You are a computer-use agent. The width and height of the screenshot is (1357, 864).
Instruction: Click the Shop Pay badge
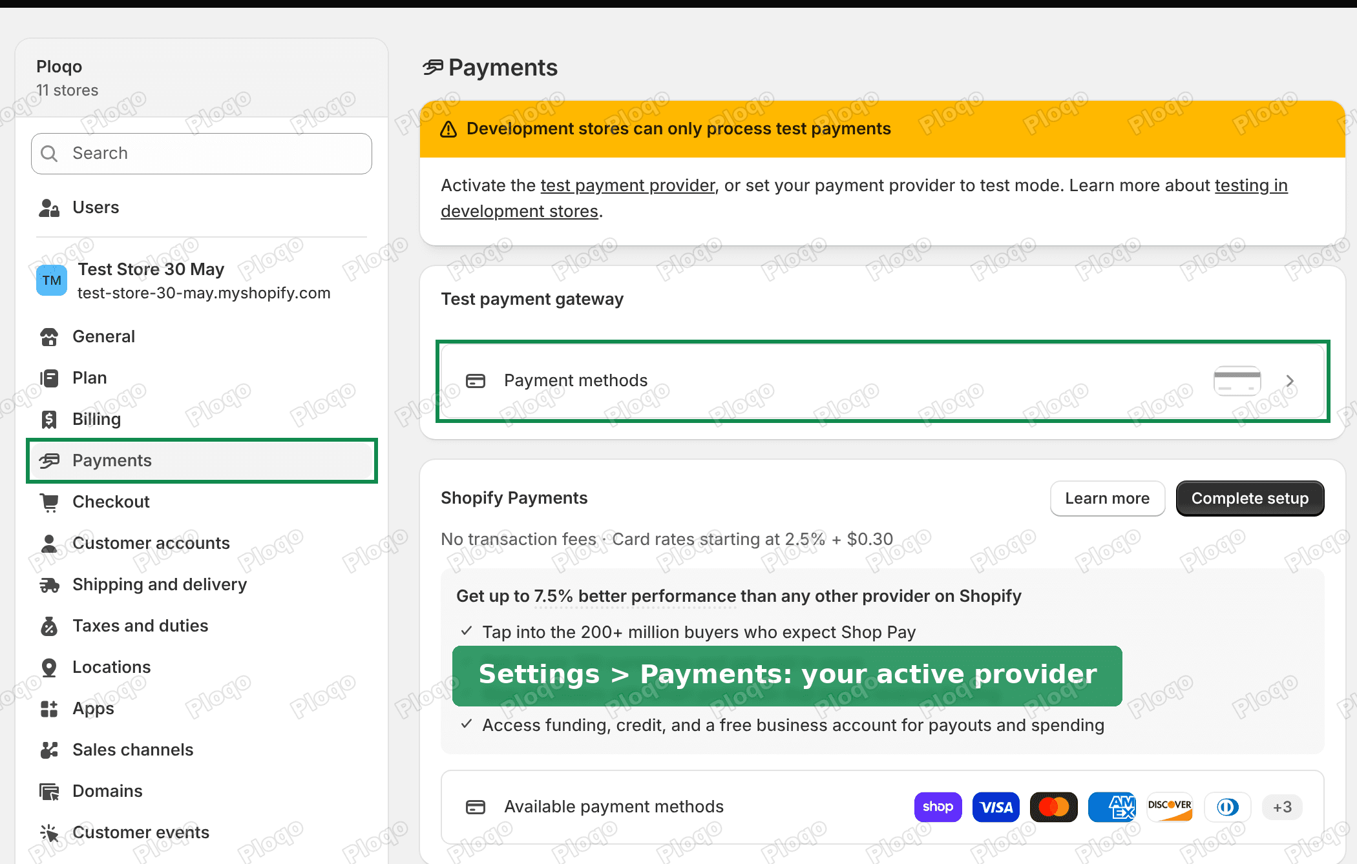(x=938, y=807)
